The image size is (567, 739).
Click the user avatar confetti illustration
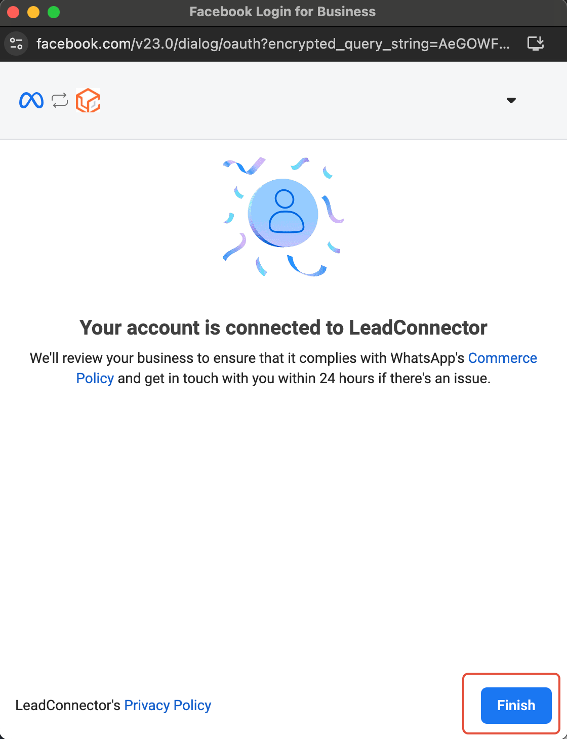[x=283, y=216]
